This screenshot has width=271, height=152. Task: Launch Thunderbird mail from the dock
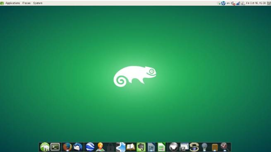[78, 147]
